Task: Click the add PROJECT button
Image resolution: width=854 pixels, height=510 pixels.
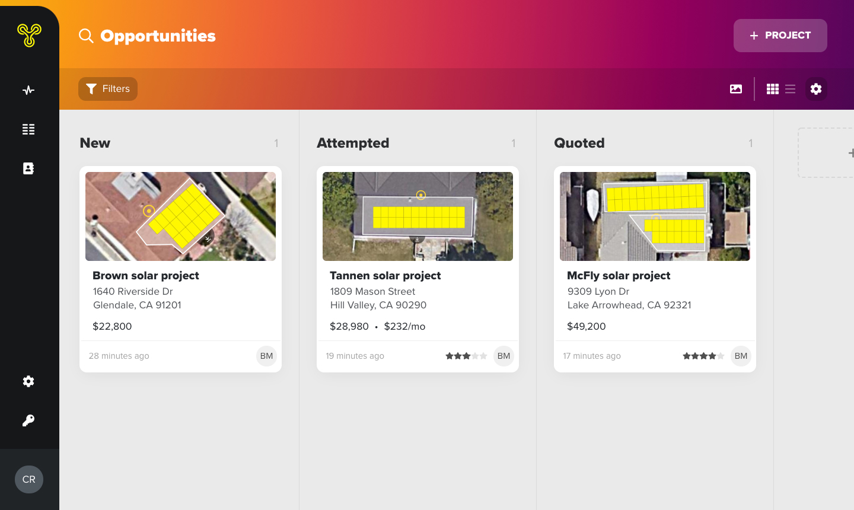Action: tap(780, 36)
